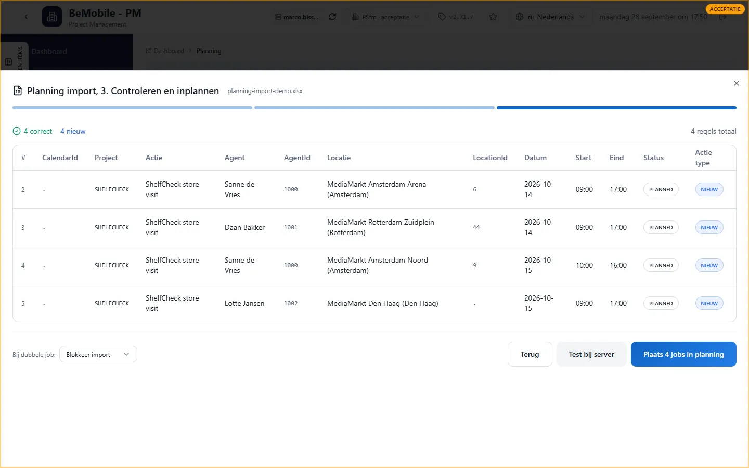Screen dimensions: 749x468
Task: Click ShelfCheck store visit in Lotte Jansen's row
Action: [x=172, y=303]
